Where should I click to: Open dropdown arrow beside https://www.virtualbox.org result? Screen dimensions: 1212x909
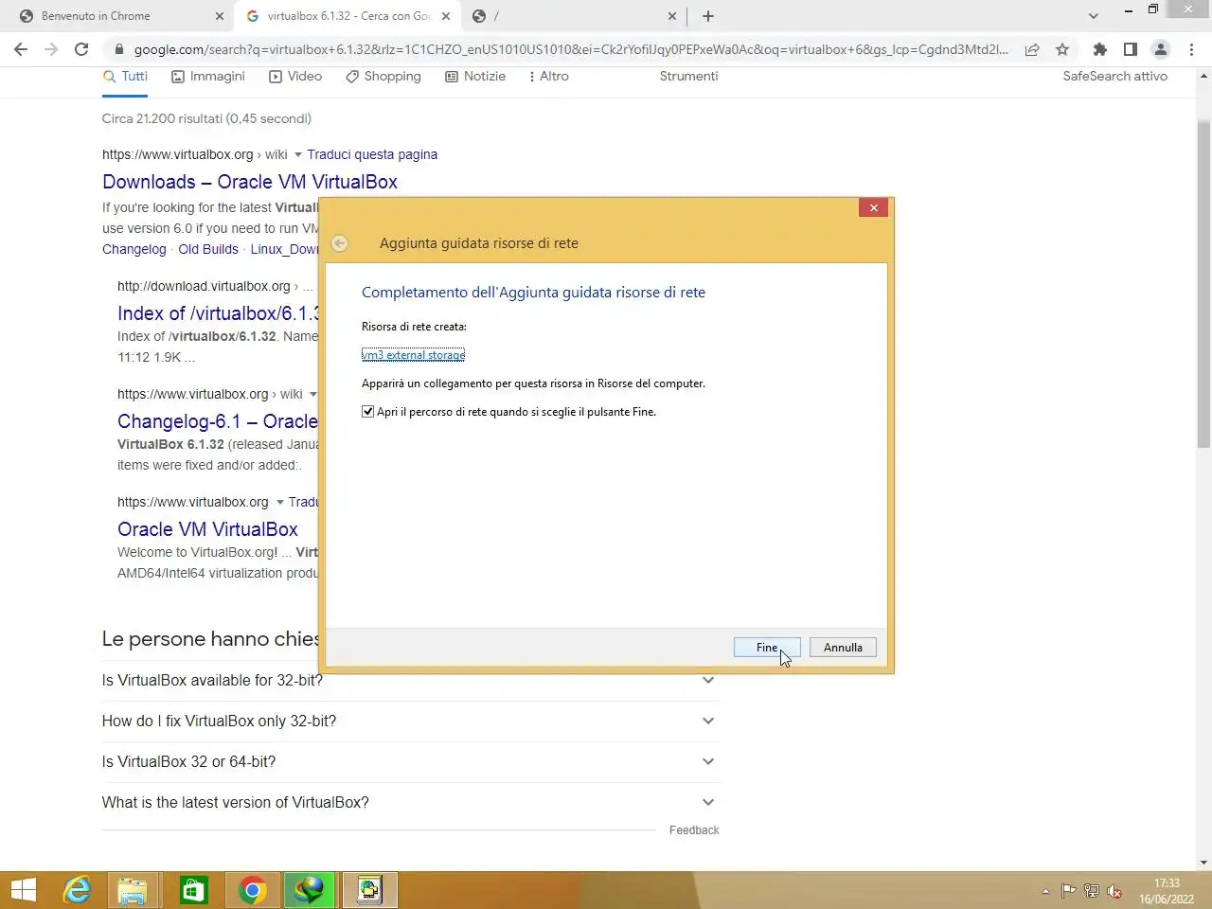(280, 502)
